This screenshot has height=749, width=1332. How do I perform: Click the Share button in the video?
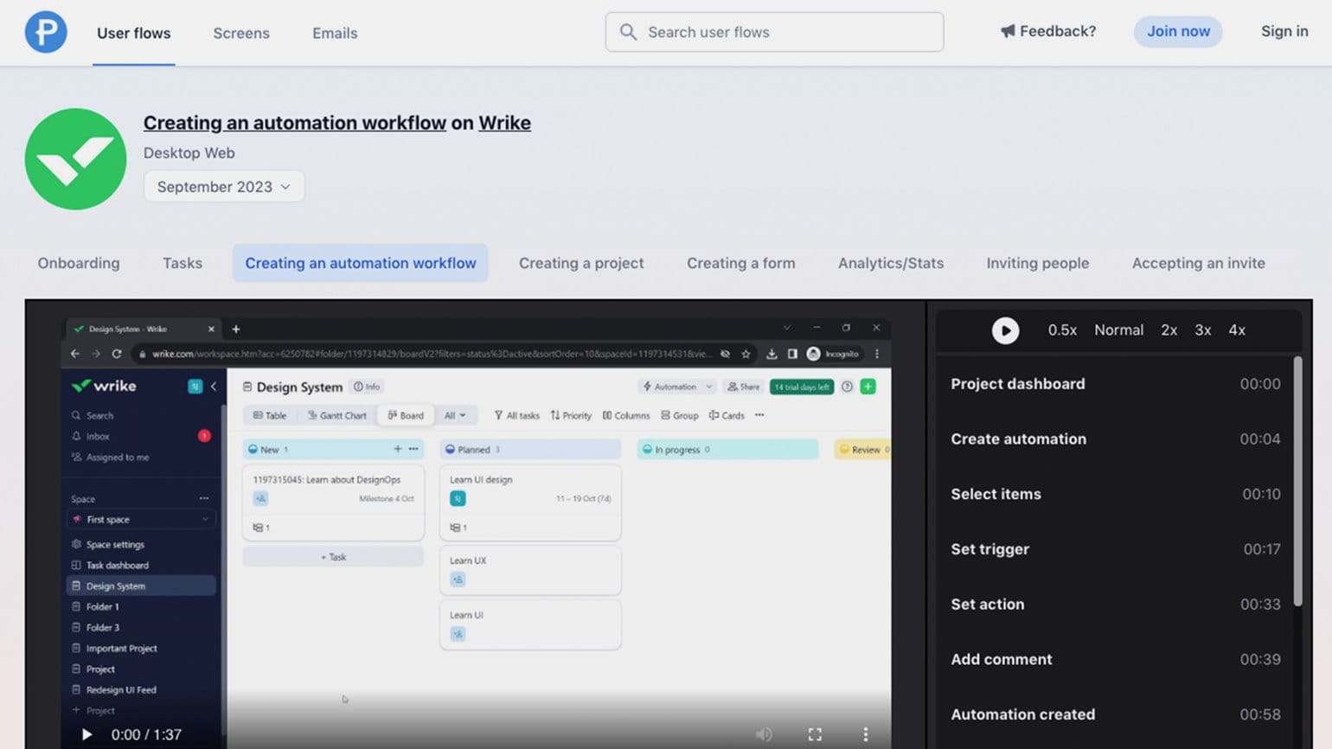(743, 387)
